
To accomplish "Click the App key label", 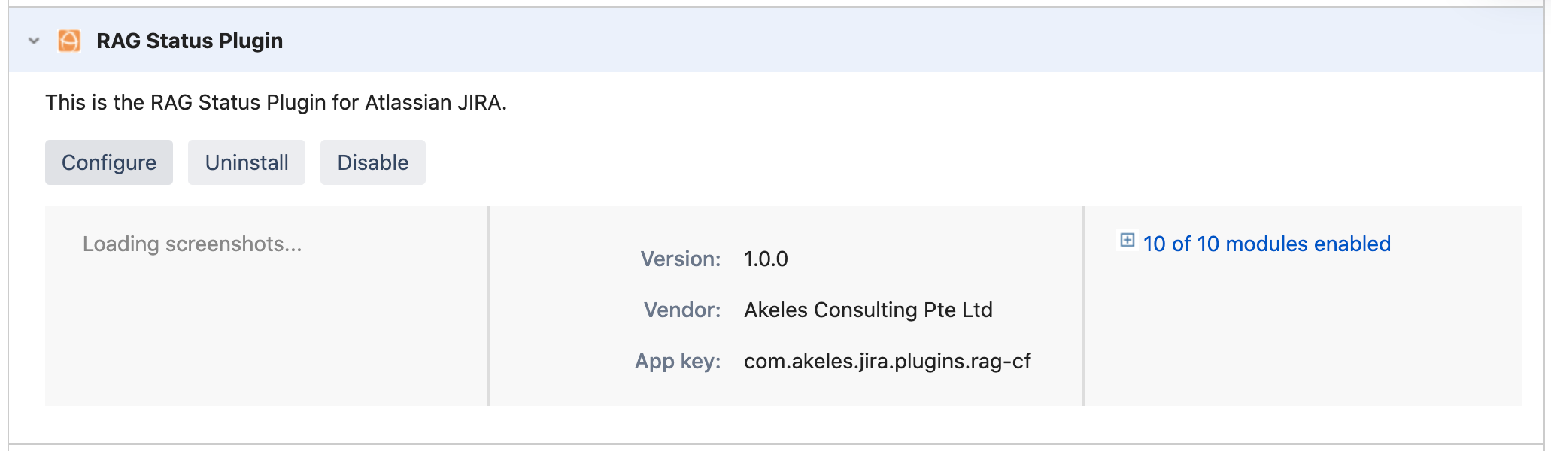I will click(x=678, y=361).
